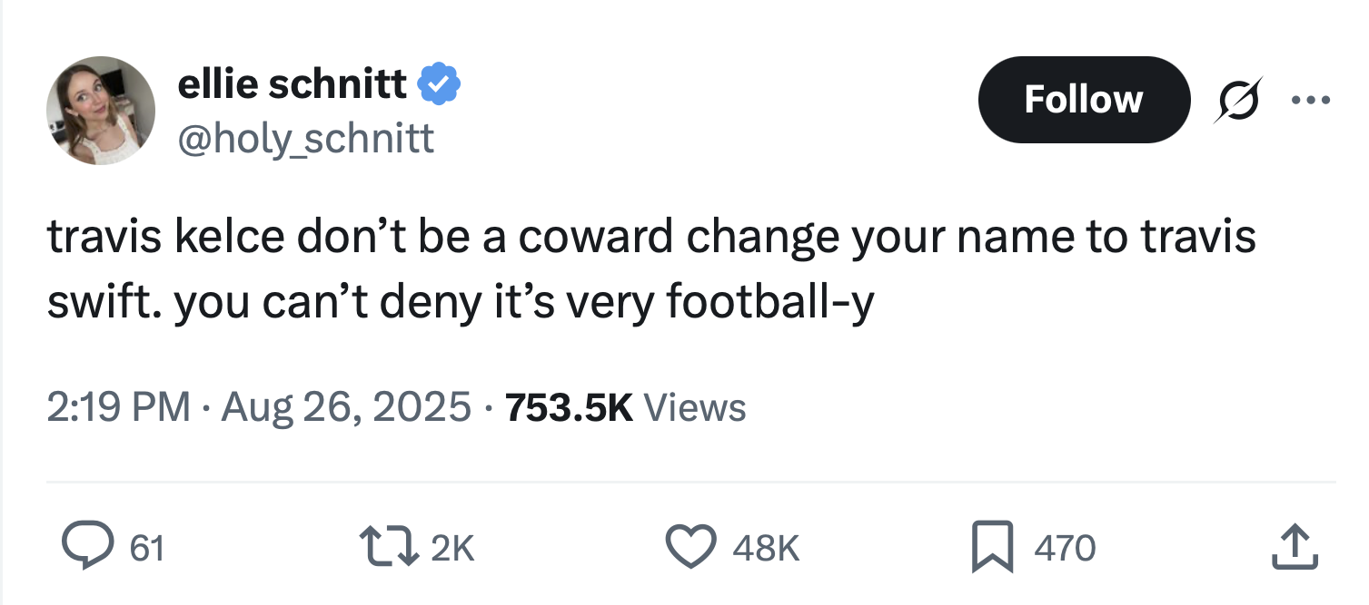Click the reply speech bubble icon
The height and width of the screenshot is (605, 1369).
[87, 547]
